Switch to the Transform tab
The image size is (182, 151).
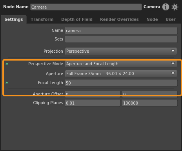tap(42, 19)
